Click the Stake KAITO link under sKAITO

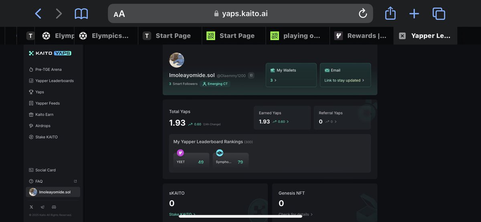pyautogui.click(x=182, y=214)
